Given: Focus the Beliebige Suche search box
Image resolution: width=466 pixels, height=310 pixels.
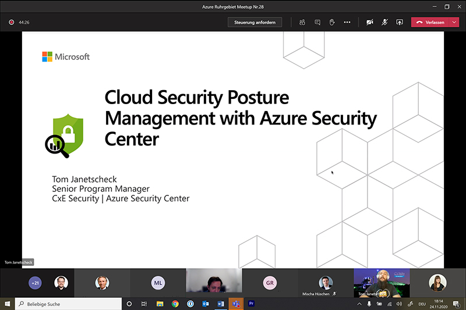Looking at the screenshot, I should [68, 304].
